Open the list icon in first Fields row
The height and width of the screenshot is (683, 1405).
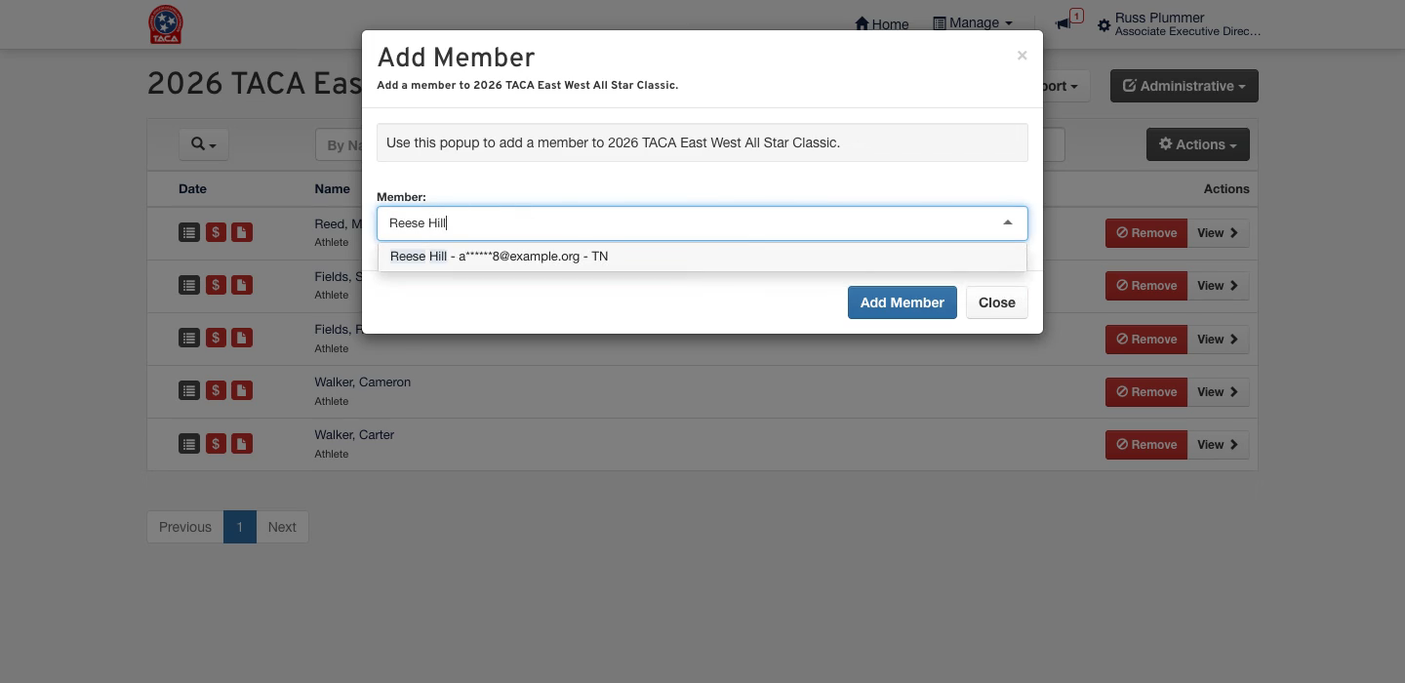click(189, 285)
